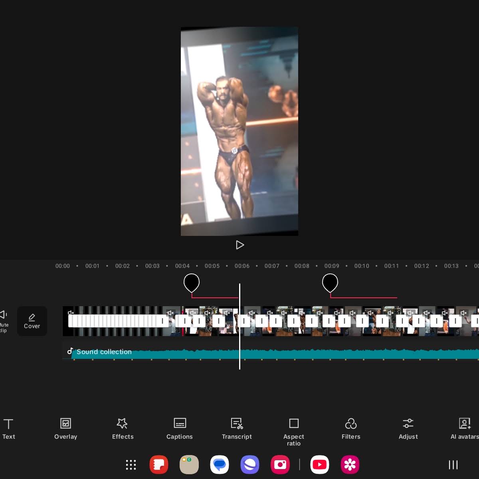This screenshot has width=479, height=479.
Task: Jump to 00:12 on the timeline ruler
Action: pyautogui.click(x=422, y=266)
